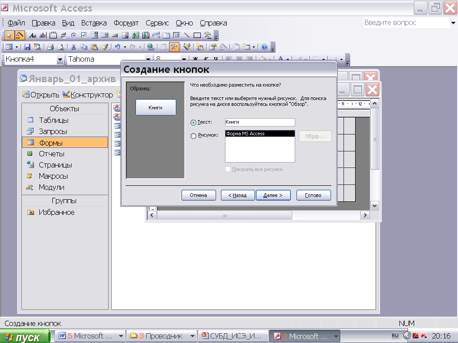The width and height of the screenshot is (458, 343).
Task: Click inside the Текст input field
Action: click(260, 122)
